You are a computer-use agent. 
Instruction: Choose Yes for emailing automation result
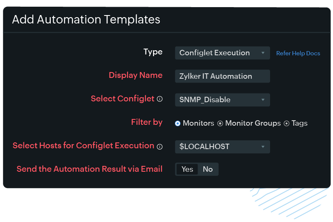tap(187, 169)
